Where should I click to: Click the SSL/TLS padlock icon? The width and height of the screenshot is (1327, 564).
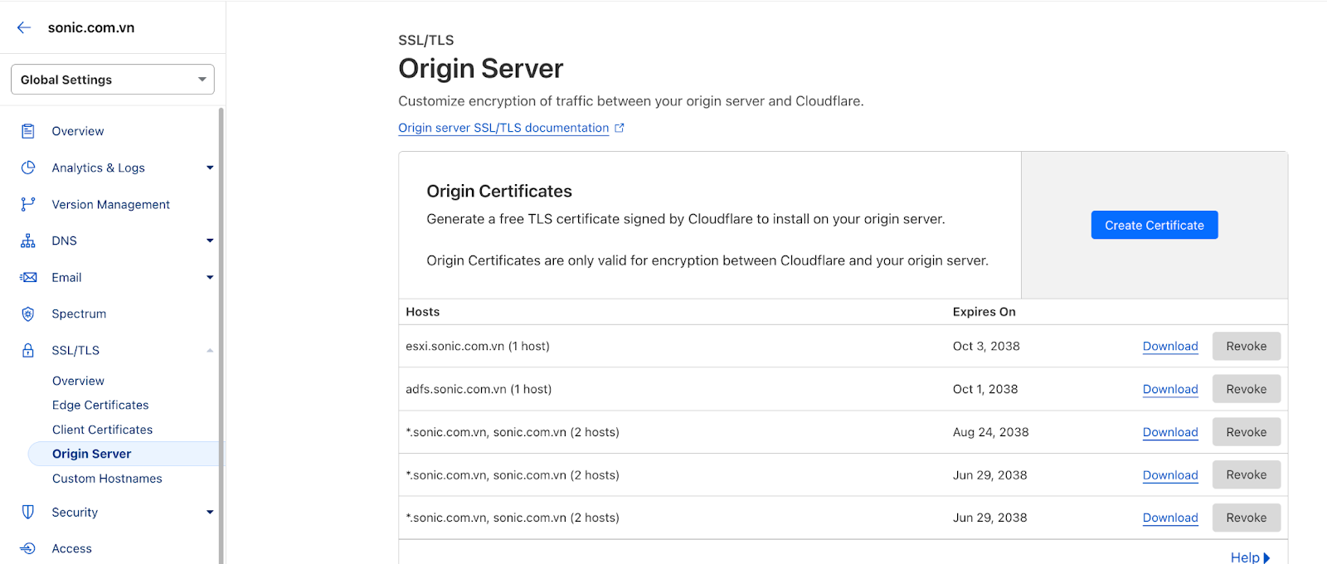point(28,350)
